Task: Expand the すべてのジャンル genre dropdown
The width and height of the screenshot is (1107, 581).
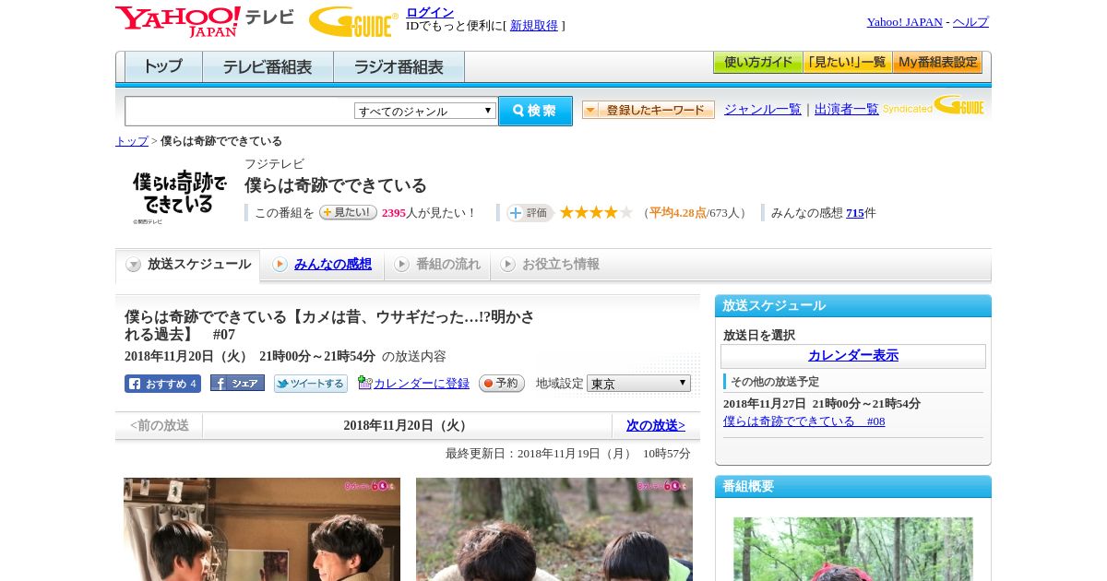Action: (x=425, y=111)
